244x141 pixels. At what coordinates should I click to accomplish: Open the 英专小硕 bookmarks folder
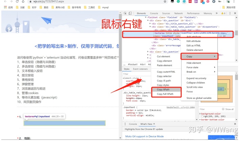tap(58, 7)
